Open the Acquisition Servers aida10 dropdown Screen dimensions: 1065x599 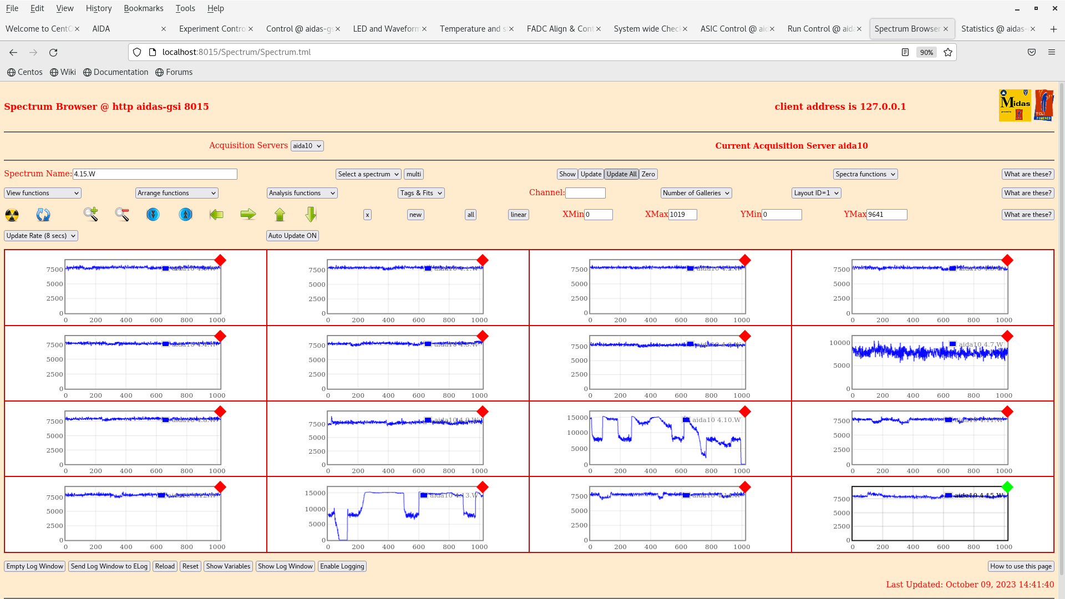point(307,146)
